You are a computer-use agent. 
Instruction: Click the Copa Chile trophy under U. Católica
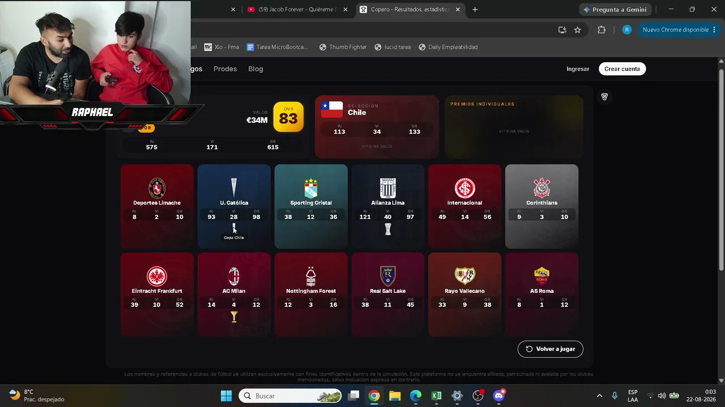[234, 228]
